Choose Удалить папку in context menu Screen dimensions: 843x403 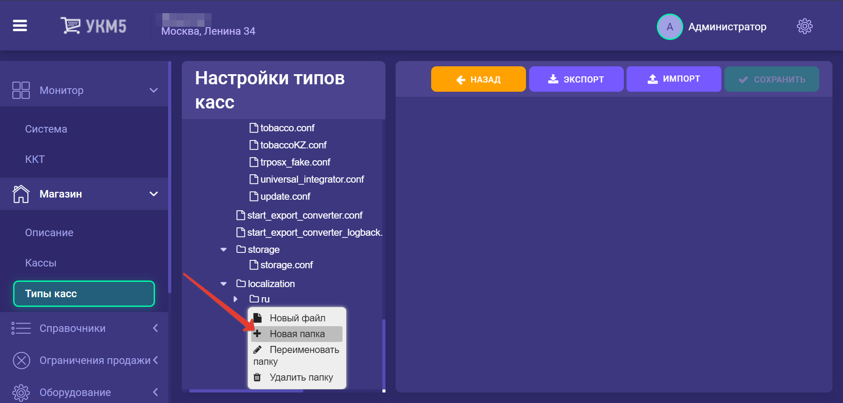pyautogui.click(x=297, y=377)
